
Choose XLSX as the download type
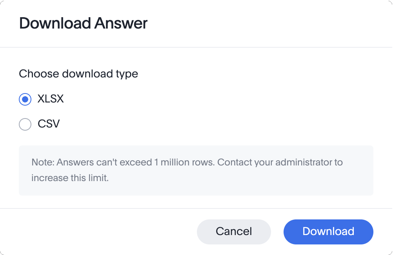click(x=25, y=99)
